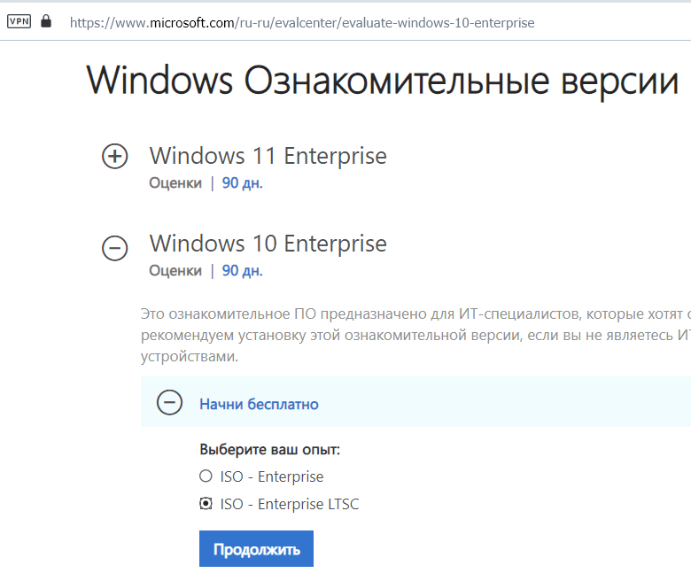Click the ISO - Enterprise label text
Image resolution: width=691 pixels, height=573 pixels.
pyautogui.click(x=272, y=476)
